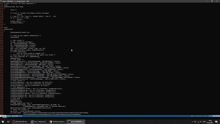Click the scheme[SchemeNorm].border line
220x124 pixels.
[x=36, y=89]
